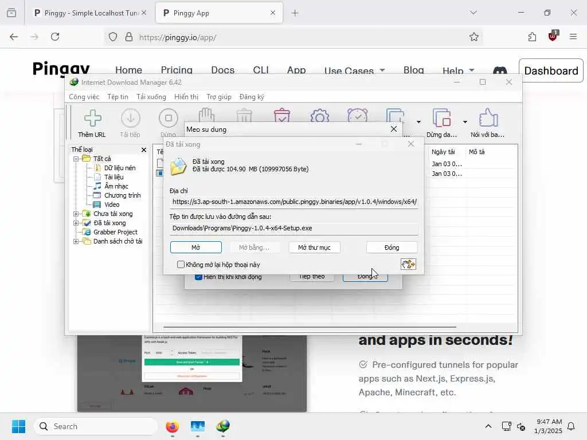
Task: Open the Discord icon on Pinggy page
Action: 500,70
